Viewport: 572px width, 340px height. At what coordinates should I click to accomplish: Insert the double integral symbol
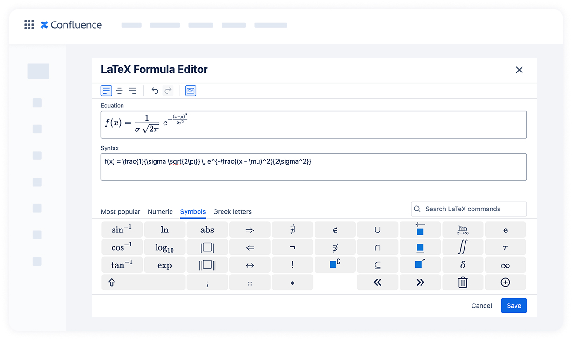[463, 247]
